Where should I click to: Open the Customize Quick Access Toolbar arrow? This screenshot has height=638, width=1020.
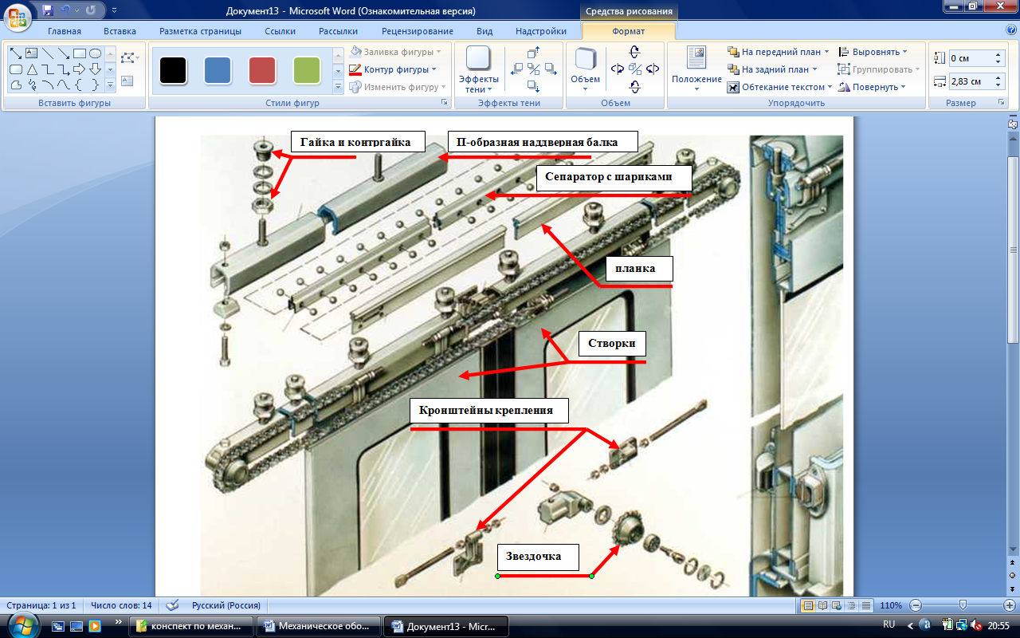click(113, 12)
